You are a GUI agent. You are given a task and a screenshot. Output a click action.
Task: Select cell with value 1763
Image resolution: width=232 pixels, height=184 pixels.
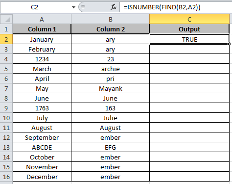coord(42,108)
